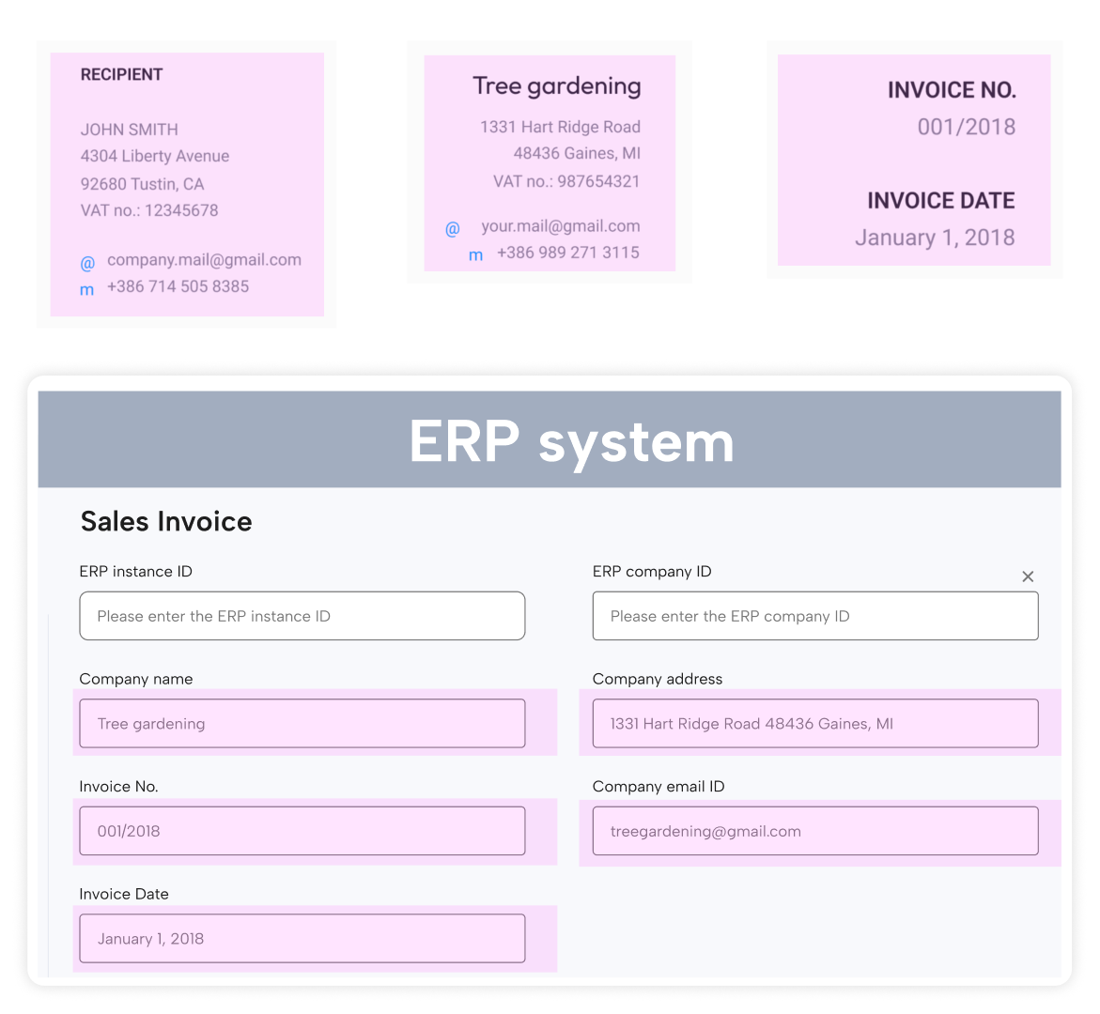Select the Company name field

pyautogui.click(x=302, y=724)
